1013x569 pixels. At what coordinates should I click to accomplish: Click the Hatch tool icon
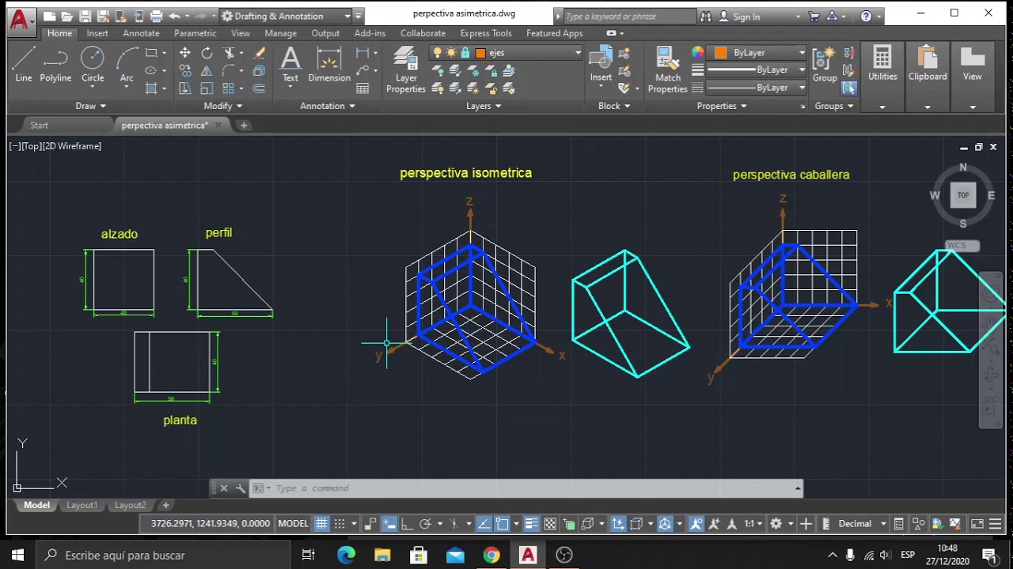150,89
